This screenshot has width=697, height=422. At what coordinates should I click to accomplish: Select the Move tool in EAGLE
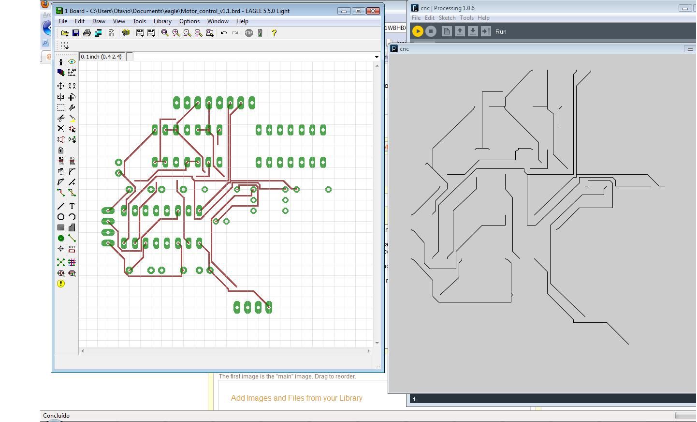click(x=61, y=86)
